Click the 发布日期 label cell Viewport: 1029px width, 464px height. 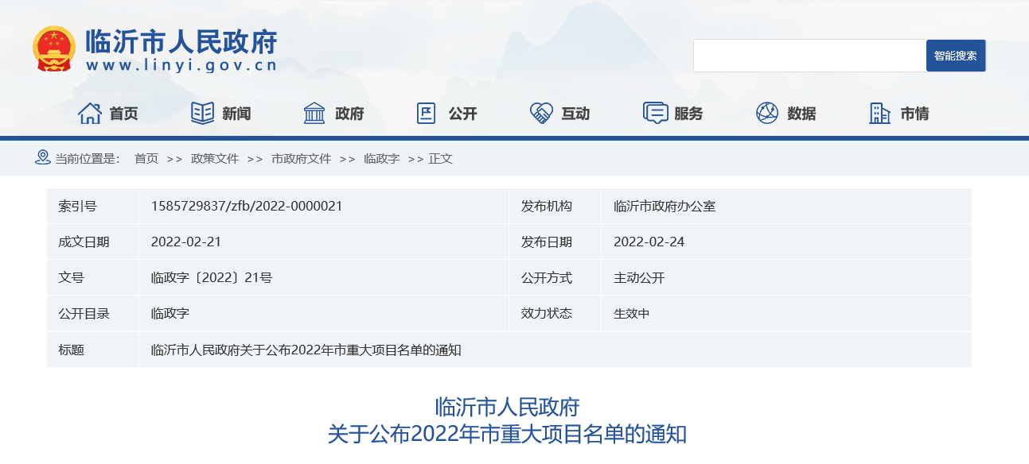coord(555,242)
